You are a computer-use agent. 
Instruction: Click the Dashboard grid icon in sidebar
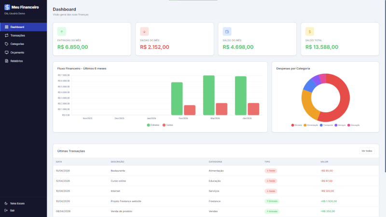[7, 27]
